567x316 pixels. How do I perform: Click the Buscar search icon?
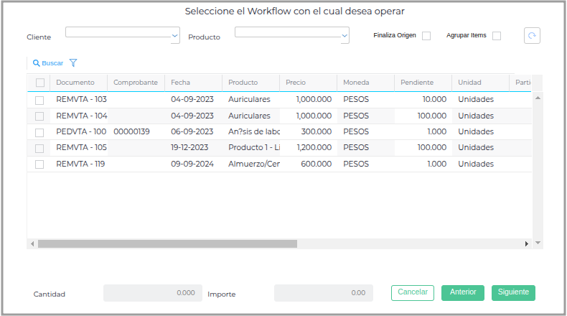tap(37, 63)
